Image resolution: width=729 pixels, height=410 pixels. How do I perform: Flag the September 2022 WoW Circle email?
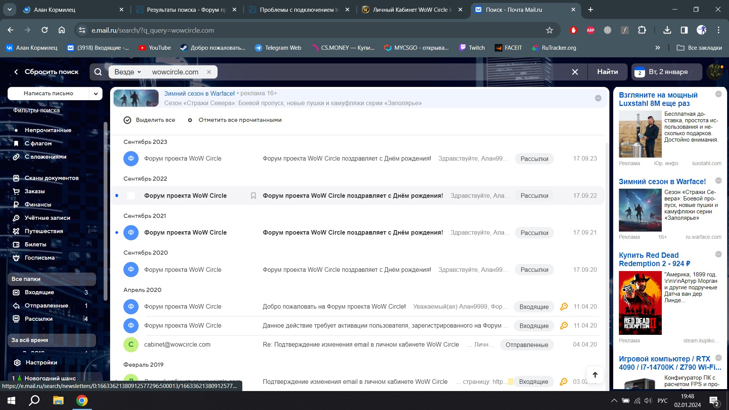point(253,196)
